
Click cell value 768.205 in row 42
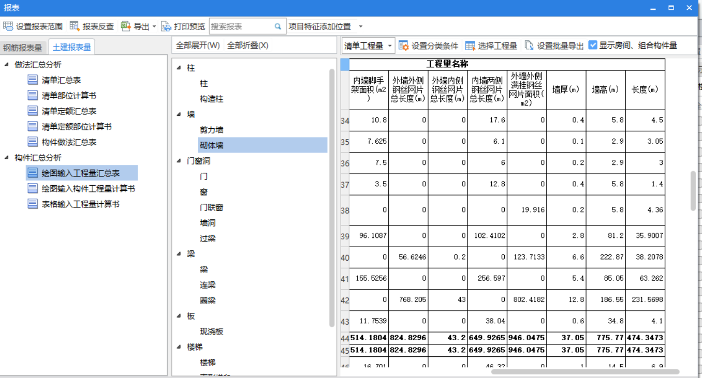[408, 300]
